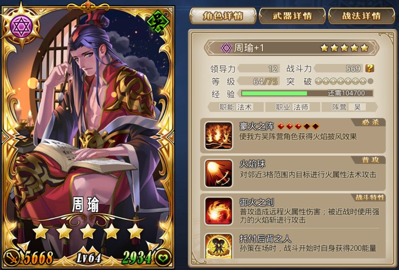Click the green experience progress bar
The image size is (399, 270).
tap(307, 93)
